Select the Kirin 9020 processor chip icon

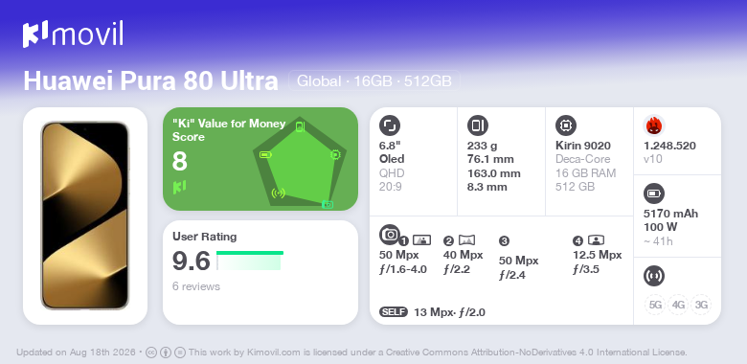[x=566, y=125]
